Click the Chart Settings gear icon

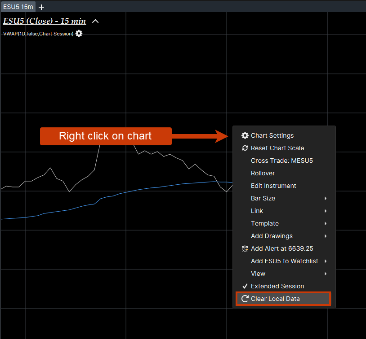[245, 135]
